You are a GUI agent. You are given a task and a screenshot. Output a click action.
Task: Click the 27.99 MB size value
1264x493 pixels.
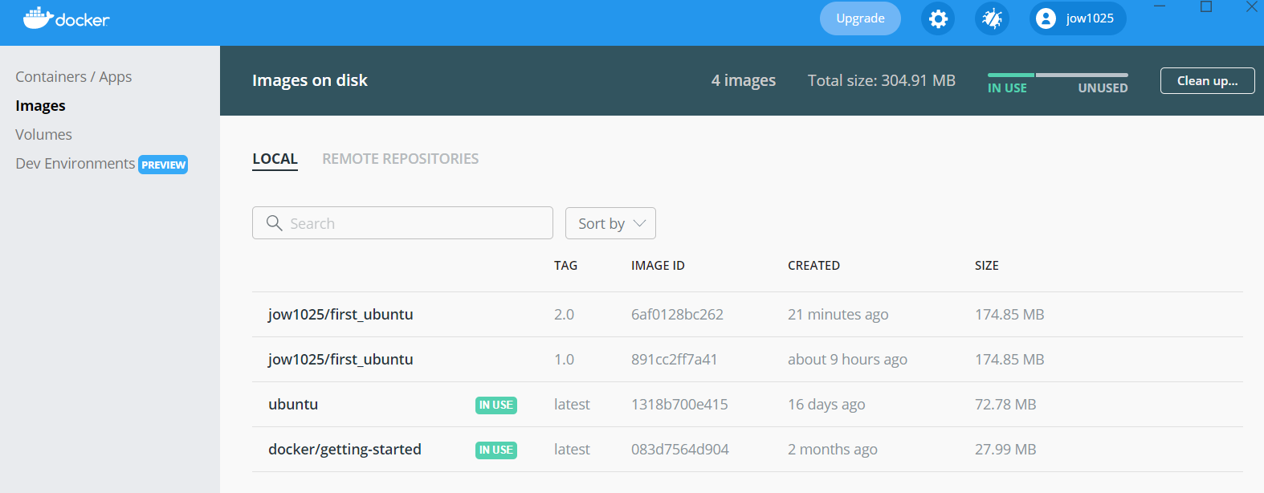pos(1005,450)
